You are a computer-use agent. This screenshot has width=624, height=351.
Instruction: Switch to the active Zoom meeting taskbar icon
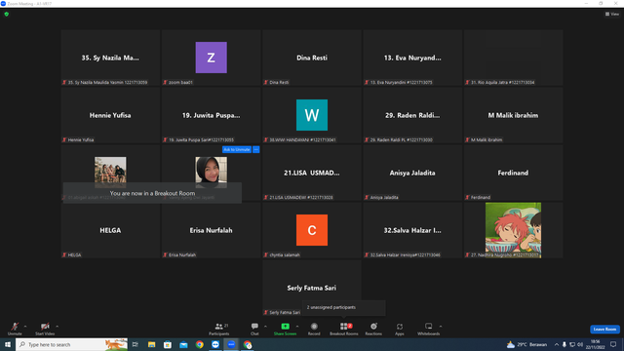(231, 344)
